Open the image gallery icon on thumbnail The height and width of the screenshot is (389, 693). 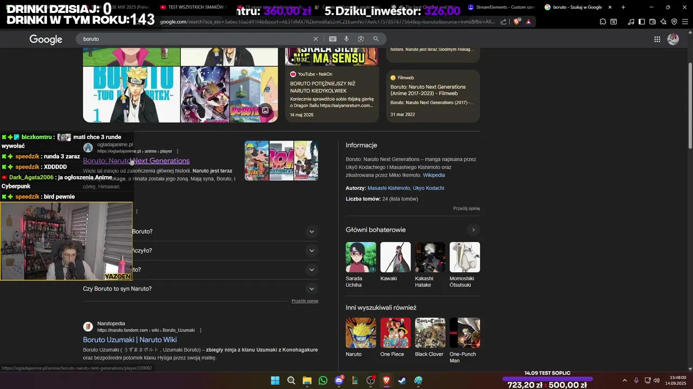(265, 110)
